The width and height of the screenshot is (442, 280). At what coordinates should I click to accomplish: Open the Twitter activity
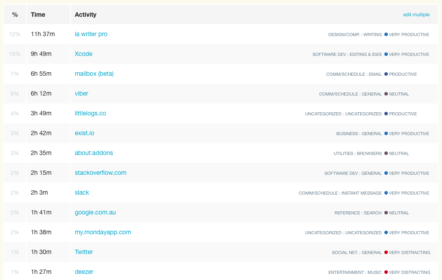pos(84,252)
